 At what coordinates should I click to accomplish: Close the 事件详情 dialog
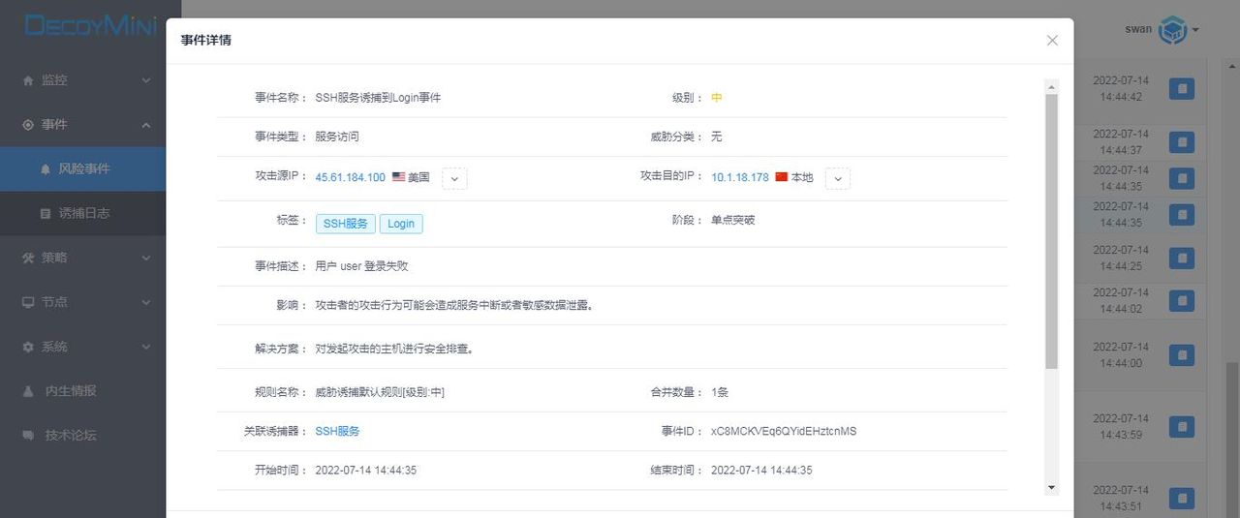[x=1052, y=41]
